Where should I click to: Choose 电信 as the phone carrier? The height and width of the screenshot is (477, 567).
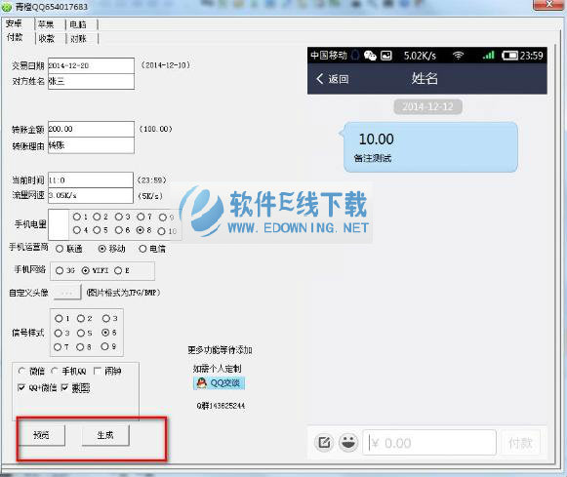142,249
